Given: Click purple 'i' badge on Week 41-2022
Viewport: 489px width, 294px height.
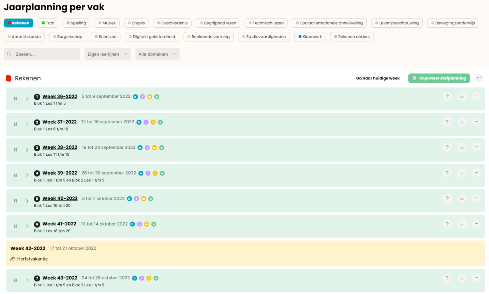Looking at the screenshot, I should point(139,224).
